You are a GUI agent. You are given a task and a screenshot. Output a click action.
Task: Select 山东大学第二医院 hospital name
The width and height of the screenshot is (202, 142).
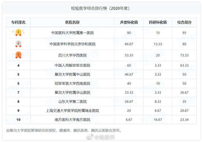coord(72,101)
